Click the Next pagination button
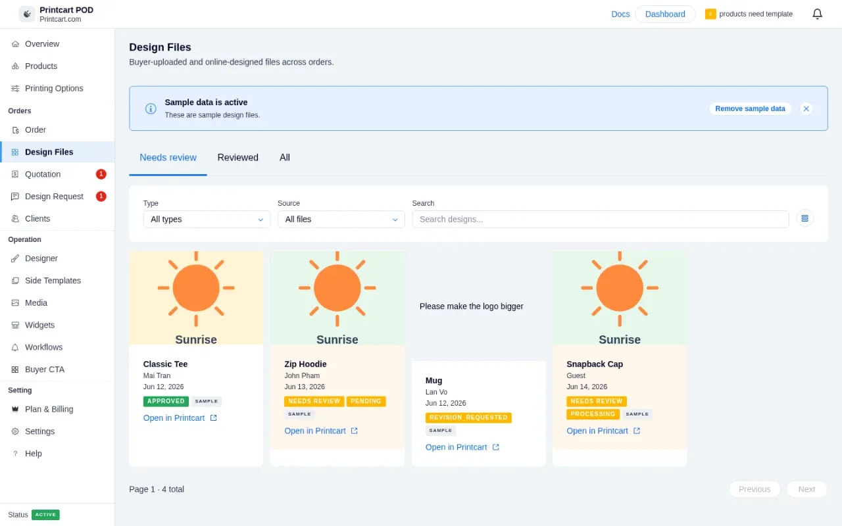The width and height of the screenshot is (842, 526). point(806,489)
